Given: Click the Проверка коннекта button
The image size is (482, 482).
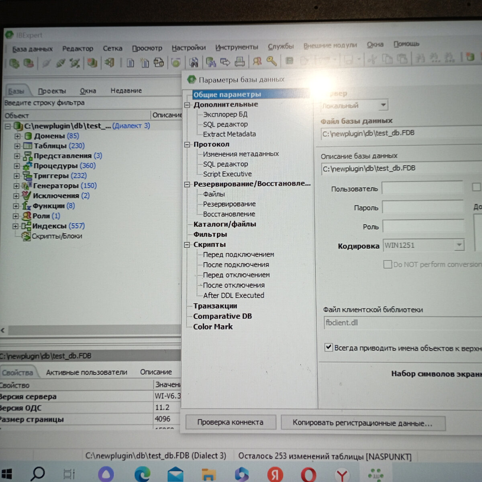Looking at the screenshot, I should pos(231,422).
